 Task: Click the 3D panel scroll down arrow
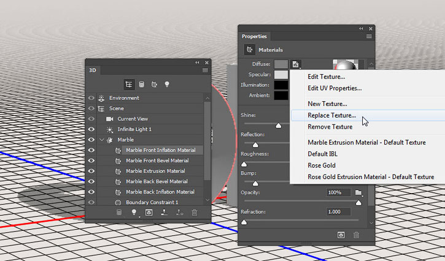tap(207, 200)
